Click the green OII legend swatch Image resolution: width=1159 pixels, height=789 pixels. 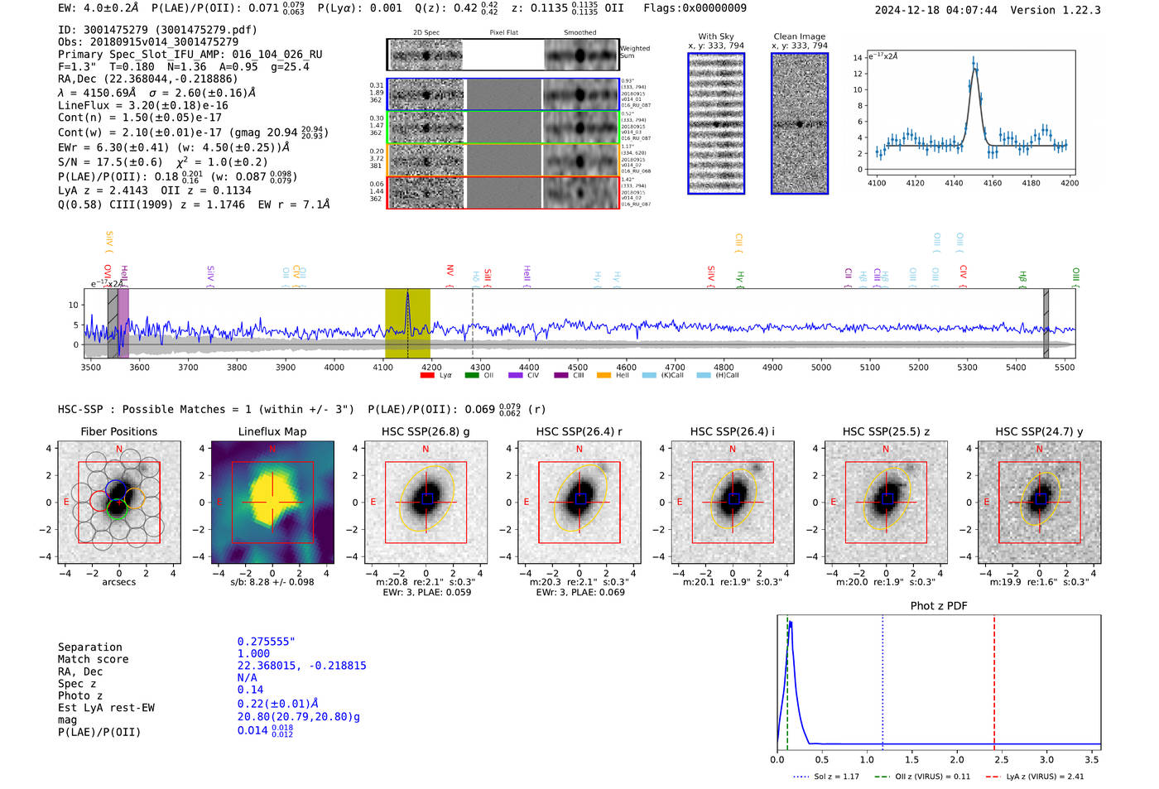pos(472,375)
